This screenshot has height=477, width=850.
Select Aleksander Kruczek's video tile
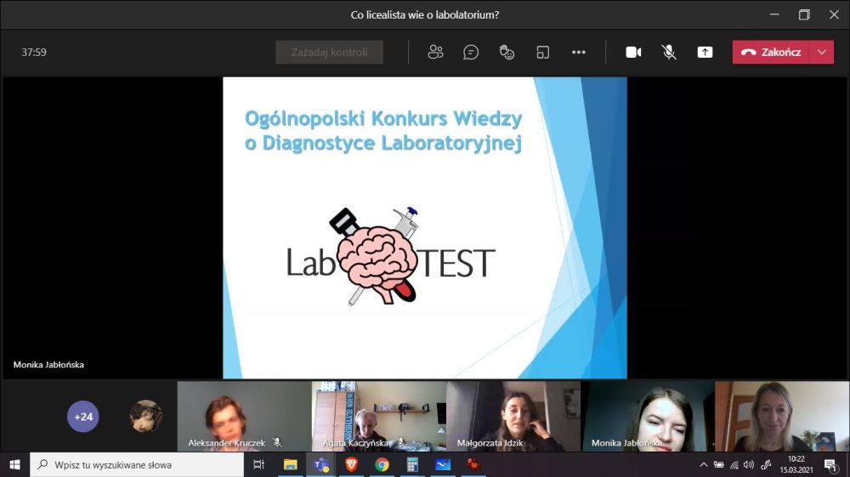pos(244,416)
